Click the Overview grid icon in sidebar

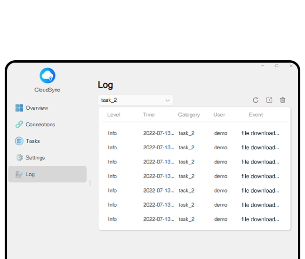pyautogui.click(x=19, y=108)
